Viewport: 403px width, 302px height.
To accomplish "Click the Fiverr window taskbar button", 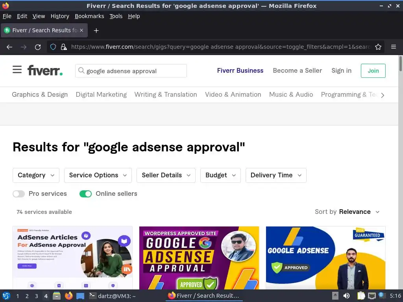I will (x=203, y=296).
